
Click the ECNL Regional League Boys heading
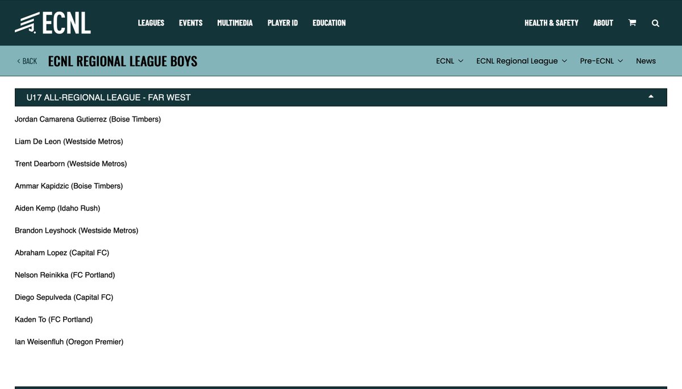123,61
